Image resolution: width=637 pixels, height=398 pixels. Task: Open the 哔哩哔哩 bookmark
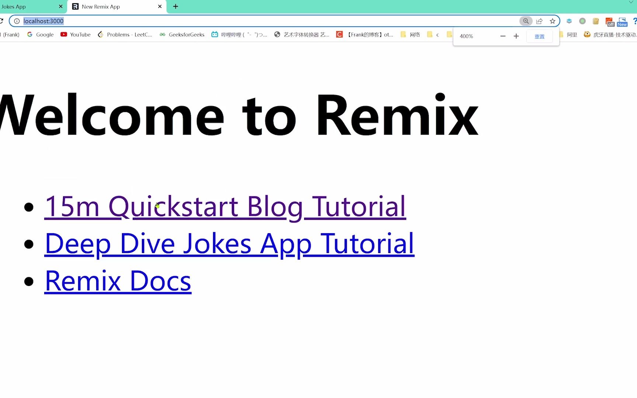pos(239,34)
